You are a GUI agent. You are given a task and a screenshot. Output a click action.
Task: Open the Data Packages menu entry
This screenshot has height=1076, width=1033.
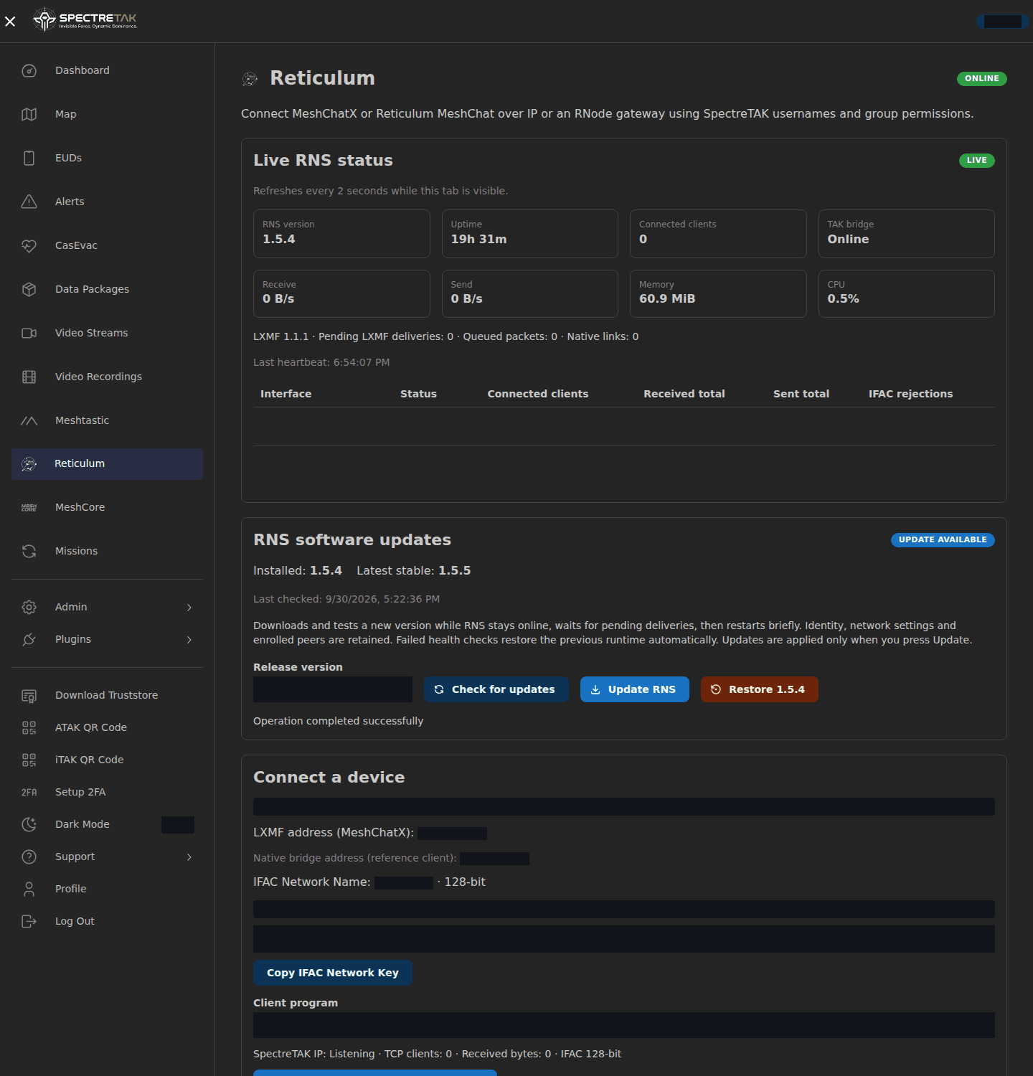(107, 289)
